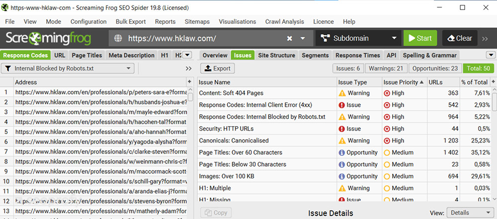497x219 pixels.
Task: Click the Copy button in Issue Details
Action: 216,213
